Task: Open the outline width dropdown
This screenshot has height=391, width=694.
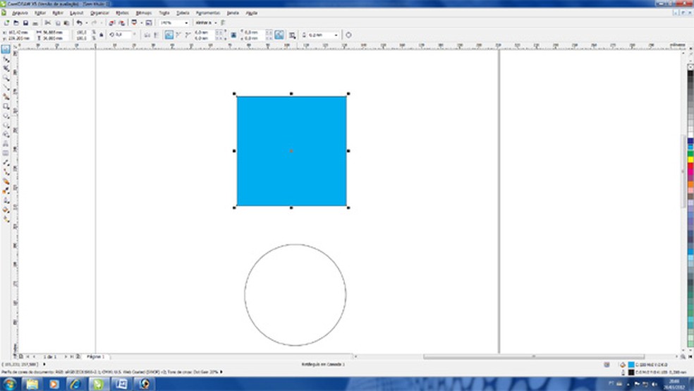Action: click(336, 35)
